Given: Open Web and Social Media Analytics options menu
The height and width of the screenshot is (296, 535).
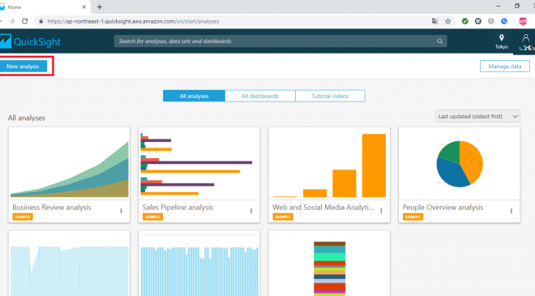Looking at the screenshot, I should tap(381, 211).
